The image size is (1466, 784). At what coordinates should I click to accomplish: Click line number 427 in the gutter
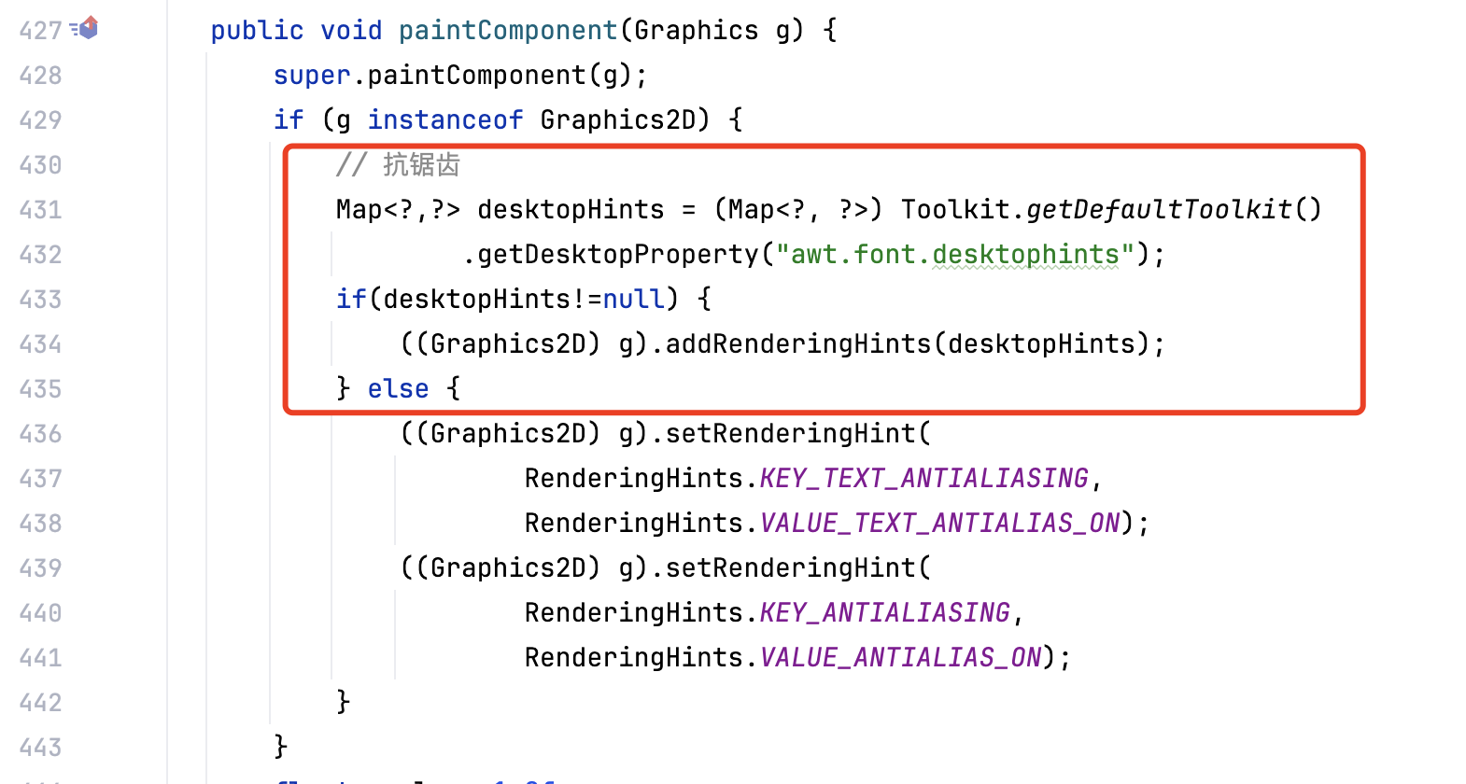coord(40,31)
